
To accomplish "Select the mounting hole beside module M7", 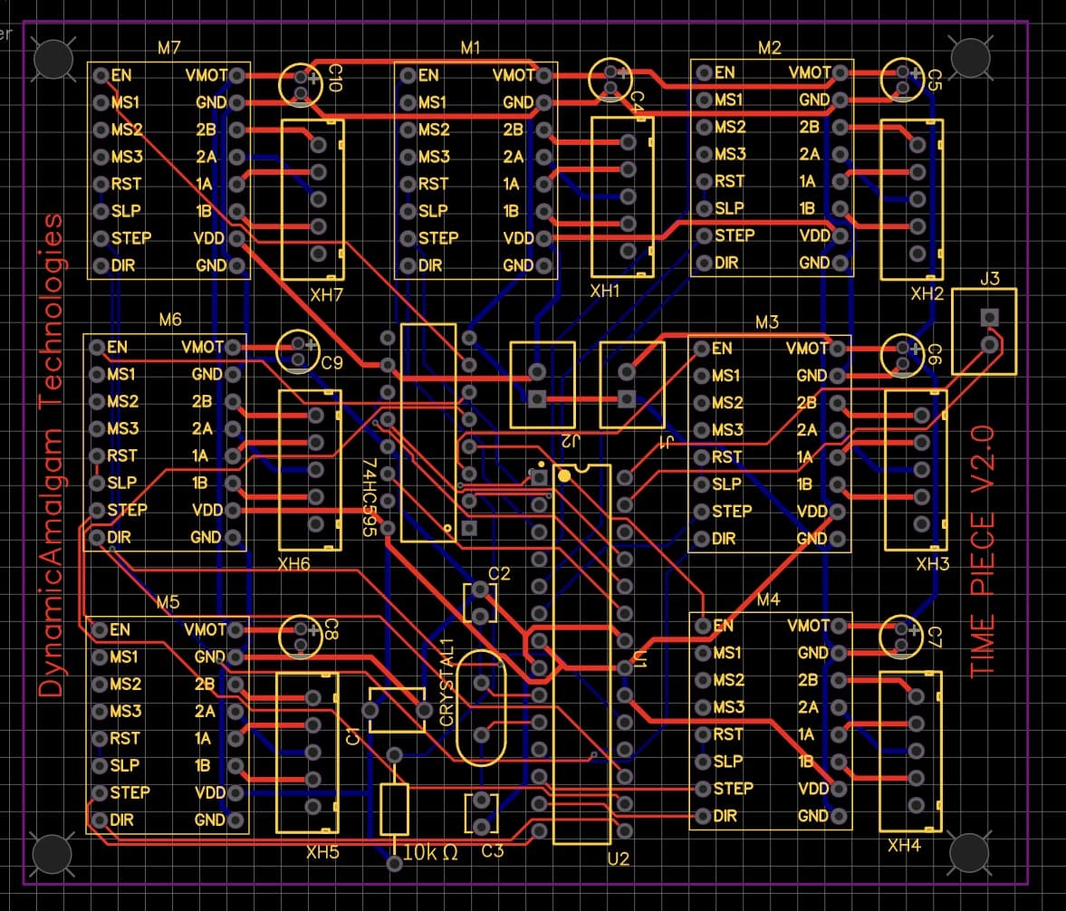I will click(53, 59).
